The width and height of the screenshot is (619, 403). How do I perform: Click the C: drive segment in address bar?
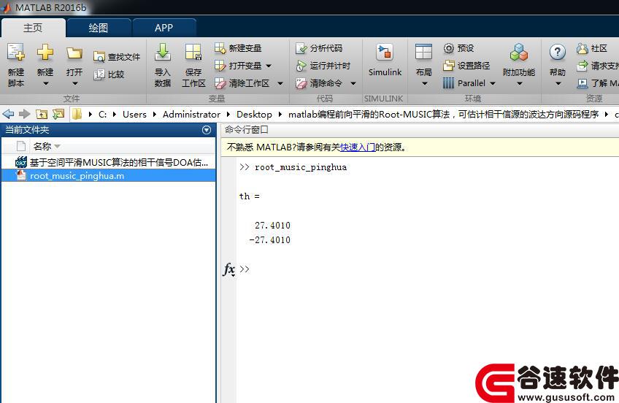(x=103, y=115)
